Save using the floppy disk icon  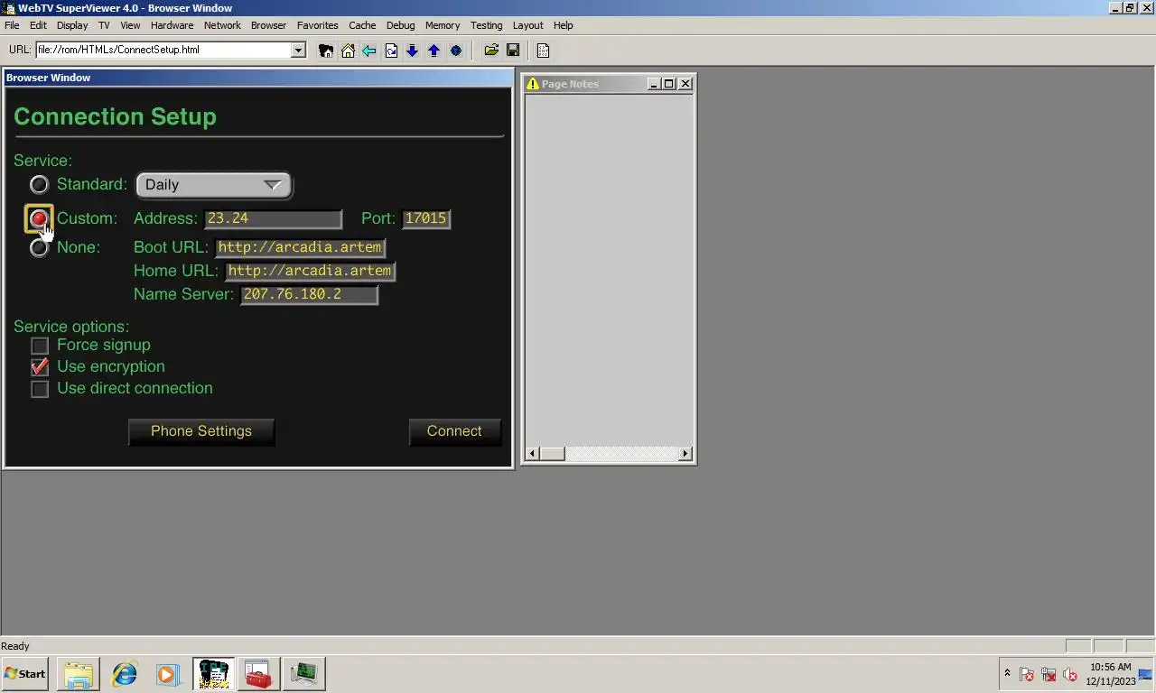[x=513, y=51]
